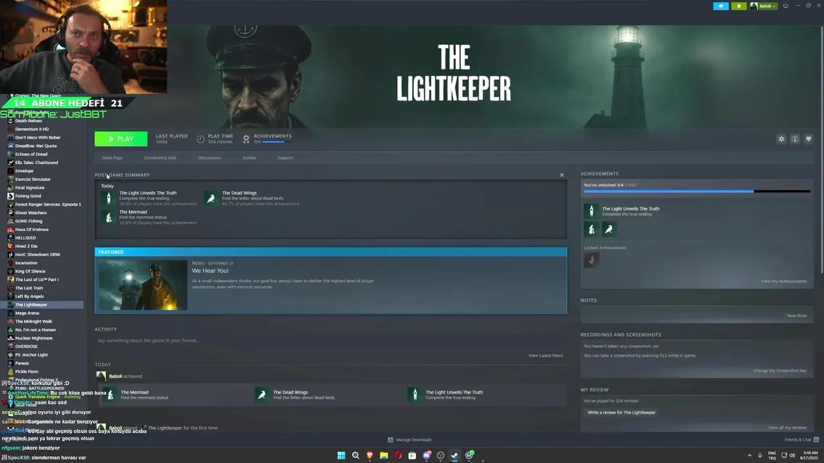Select Echoes of Dread in library
The width and height of the screenshot is (824, 463).
(x=31, y=154)
